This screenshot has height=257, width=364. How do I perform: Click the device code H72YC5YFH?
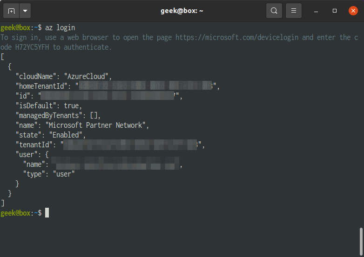(32, 47)
